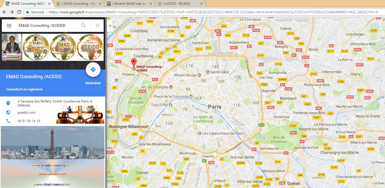Click the 3 Terrasse des Reflets address
385x188 pixels.
55,103
